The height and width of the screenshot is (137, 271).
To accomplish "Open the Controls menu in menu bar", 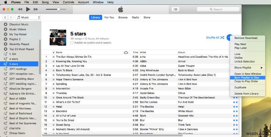I will tap(68, 2).
